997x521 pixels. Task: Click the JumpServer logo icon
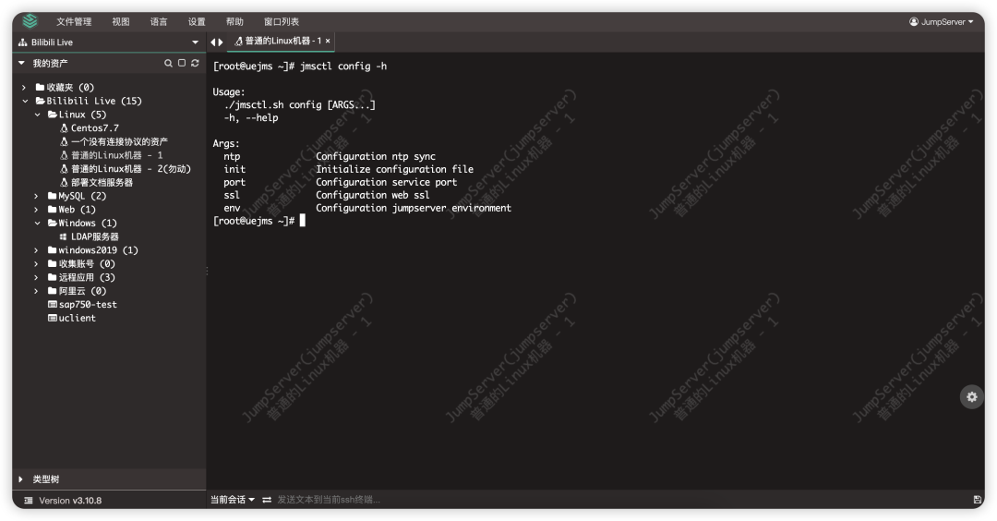[x=30, y=21]
